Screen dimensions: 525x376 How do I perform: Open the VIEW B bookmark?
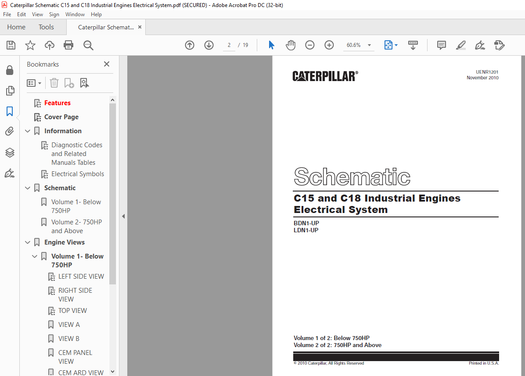[69, 339]
